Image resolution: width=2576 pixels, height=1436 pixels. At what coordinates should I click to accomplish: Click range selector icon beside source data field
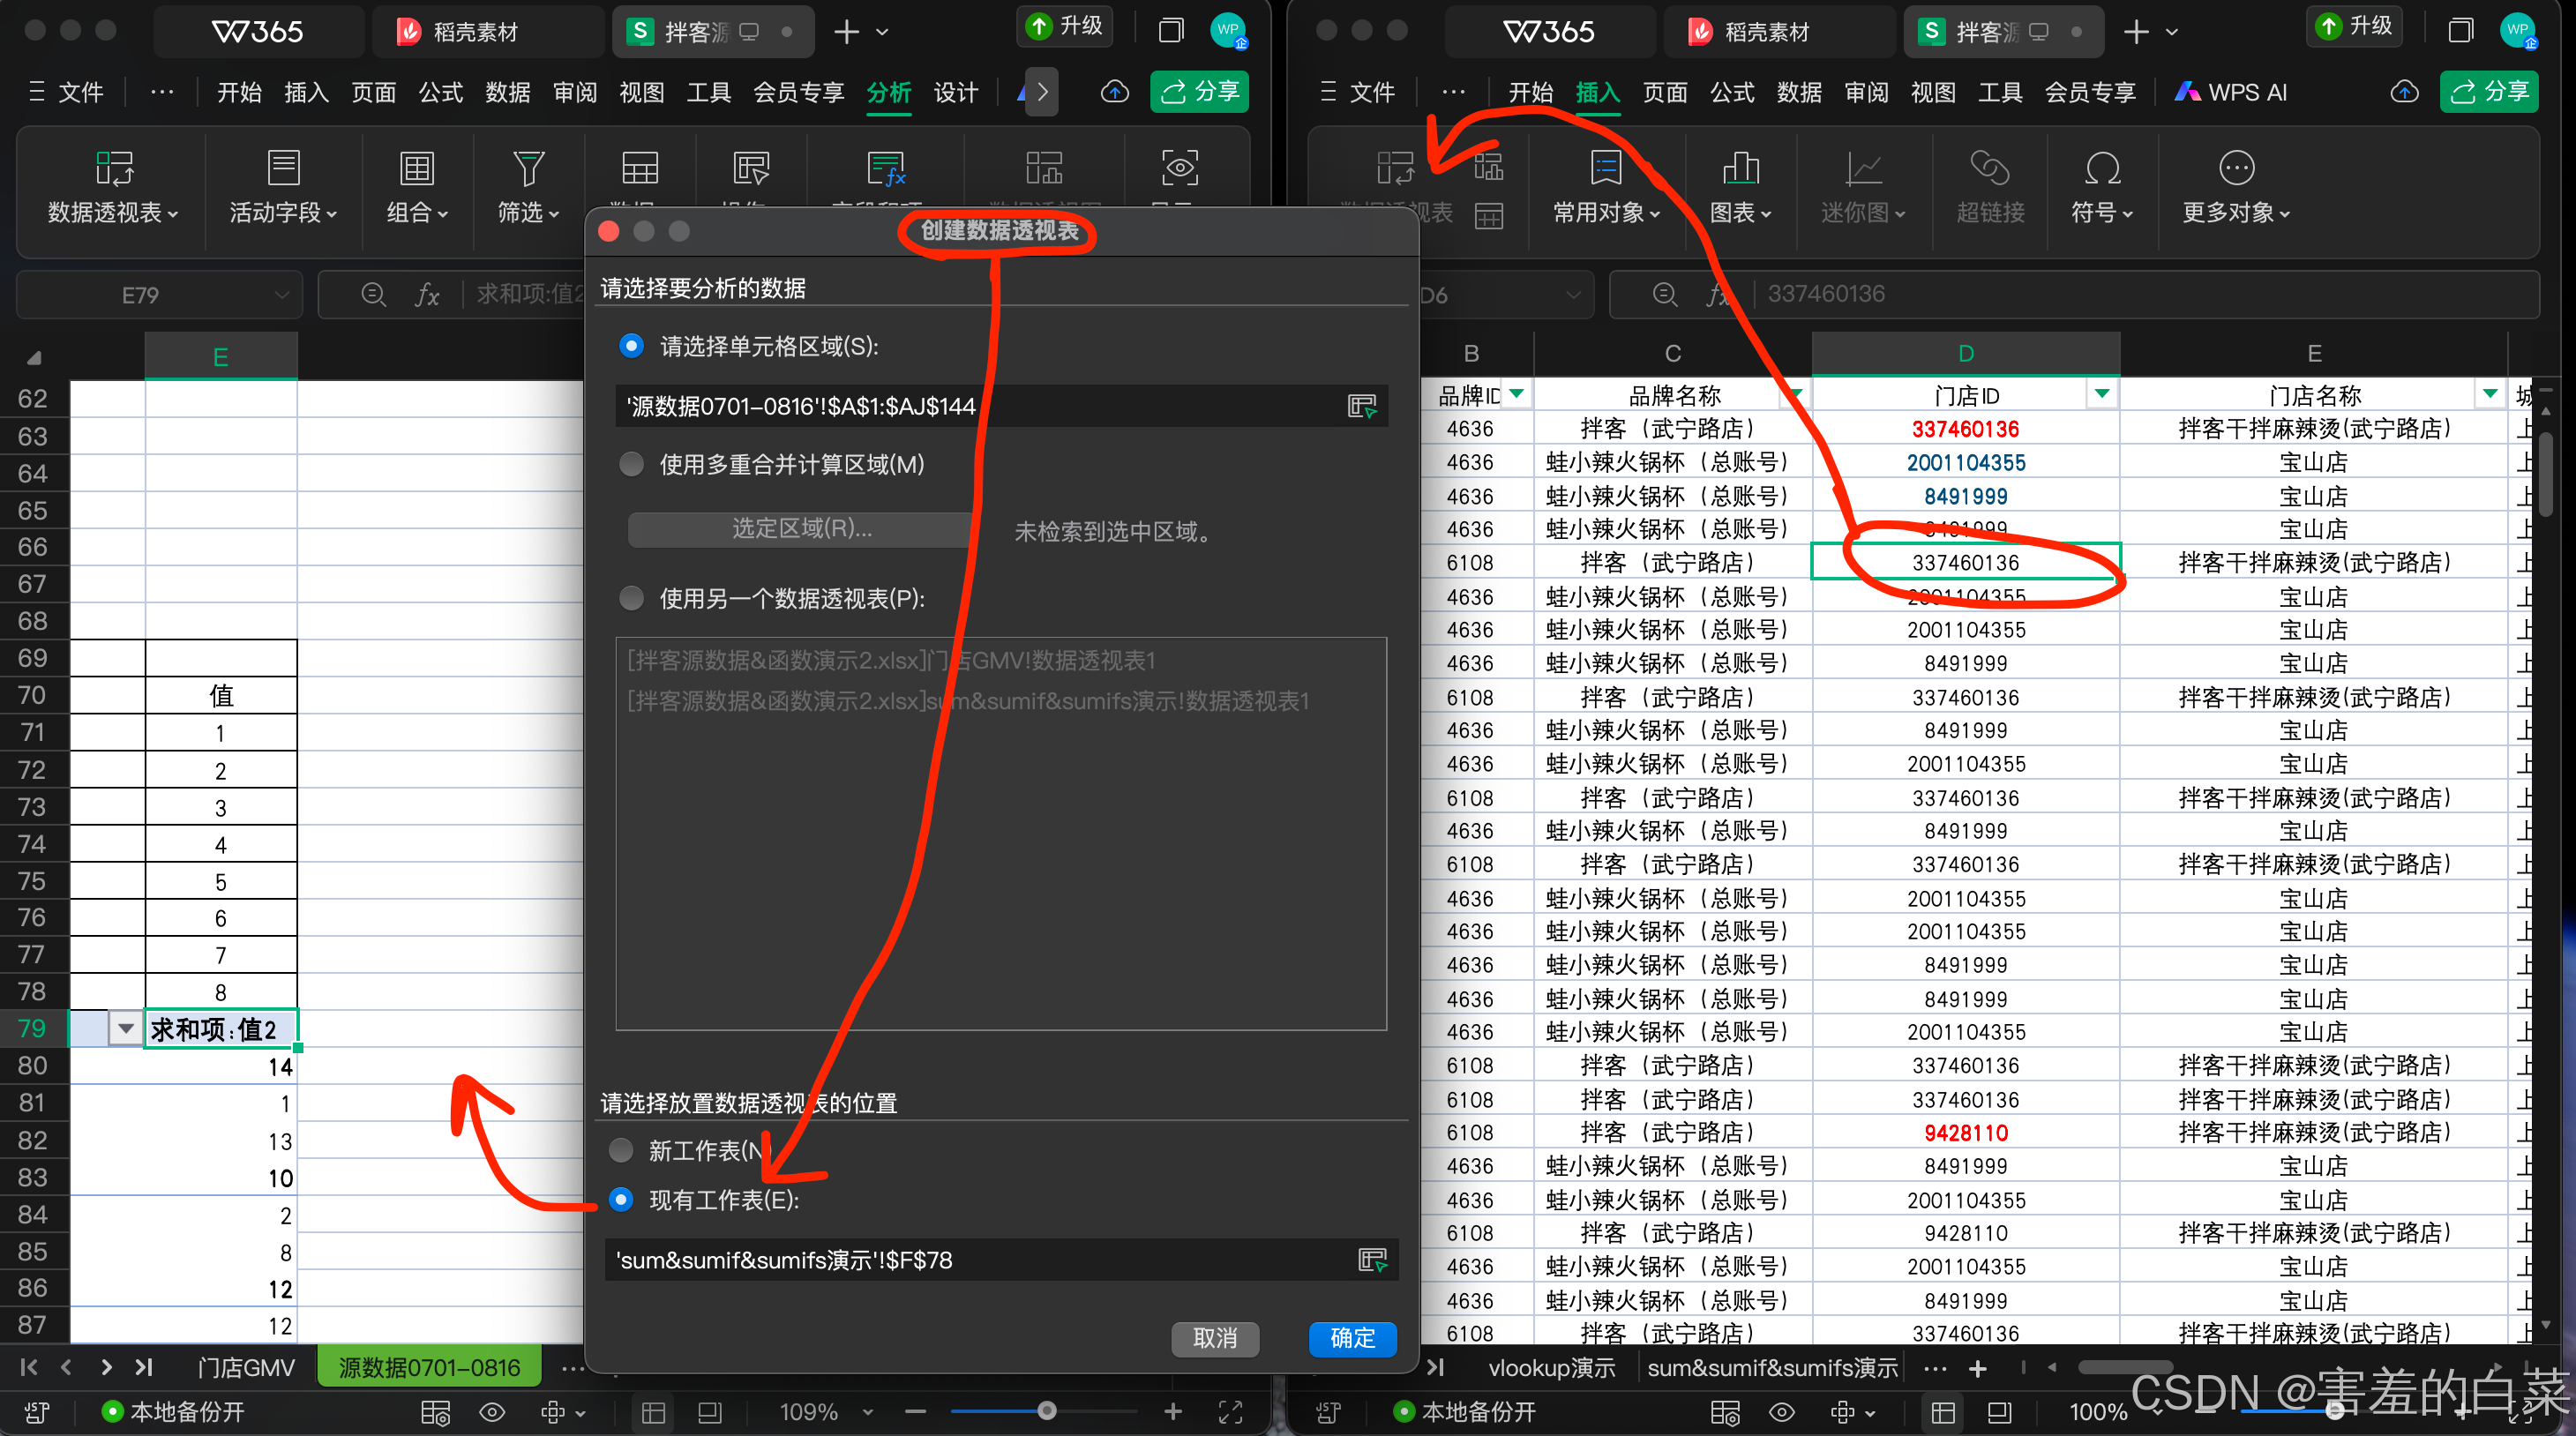click(x=1361, y=406)
